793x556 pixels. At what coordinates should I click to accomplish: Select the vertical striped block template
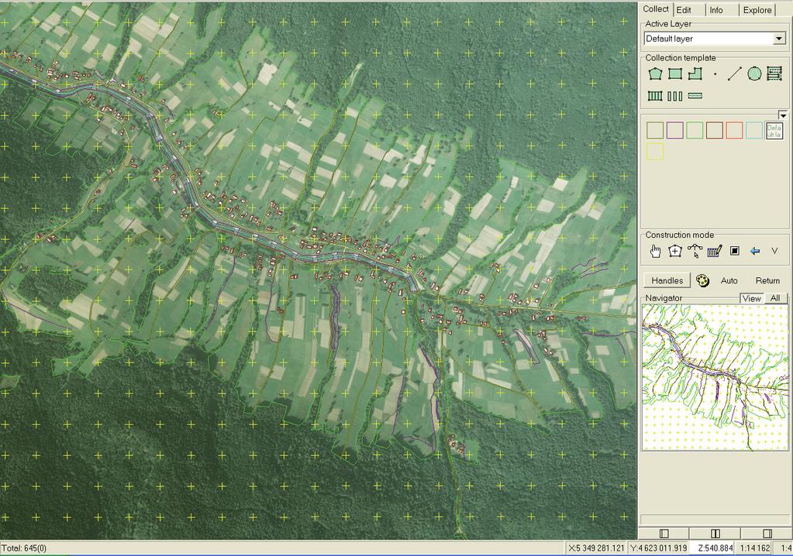(656, 95)
